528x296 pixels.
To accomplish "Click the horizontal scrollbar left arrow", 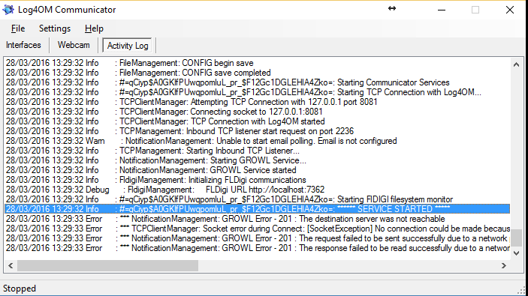I will pos(11,266).
